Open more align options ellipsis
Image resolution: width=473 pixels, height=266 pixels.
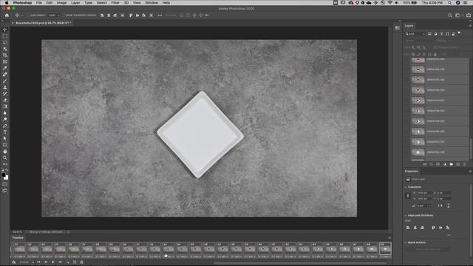tap(160, 15)
